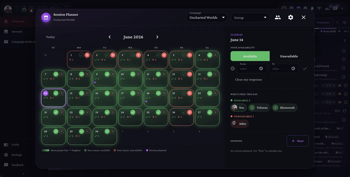This screenshot has width=350, height=177.
Task: Open the Campaign dropdown
Action: click(207, 18)
